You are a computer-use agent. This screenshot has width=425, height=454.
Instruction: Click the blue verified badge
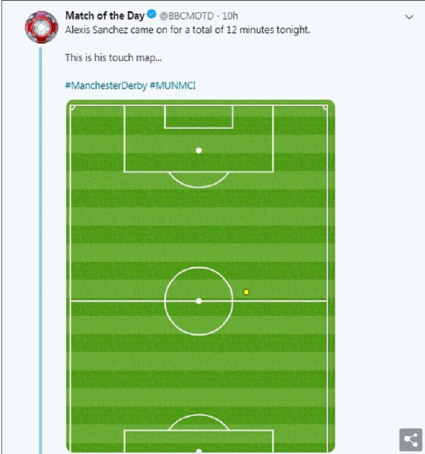pos(151,16)
